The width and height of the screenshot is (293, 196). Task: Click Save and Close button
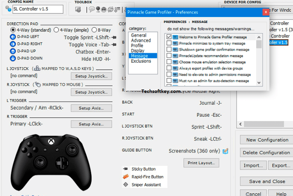[x=267, y=181]
